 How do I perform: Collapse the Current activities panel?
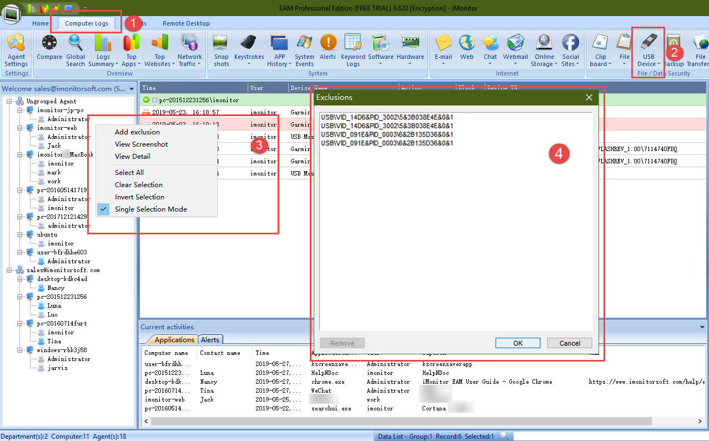coord(702,327)
